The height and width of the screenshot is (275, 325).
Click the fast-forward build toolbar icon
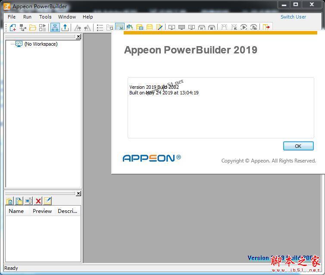click(x=201, y=27)
